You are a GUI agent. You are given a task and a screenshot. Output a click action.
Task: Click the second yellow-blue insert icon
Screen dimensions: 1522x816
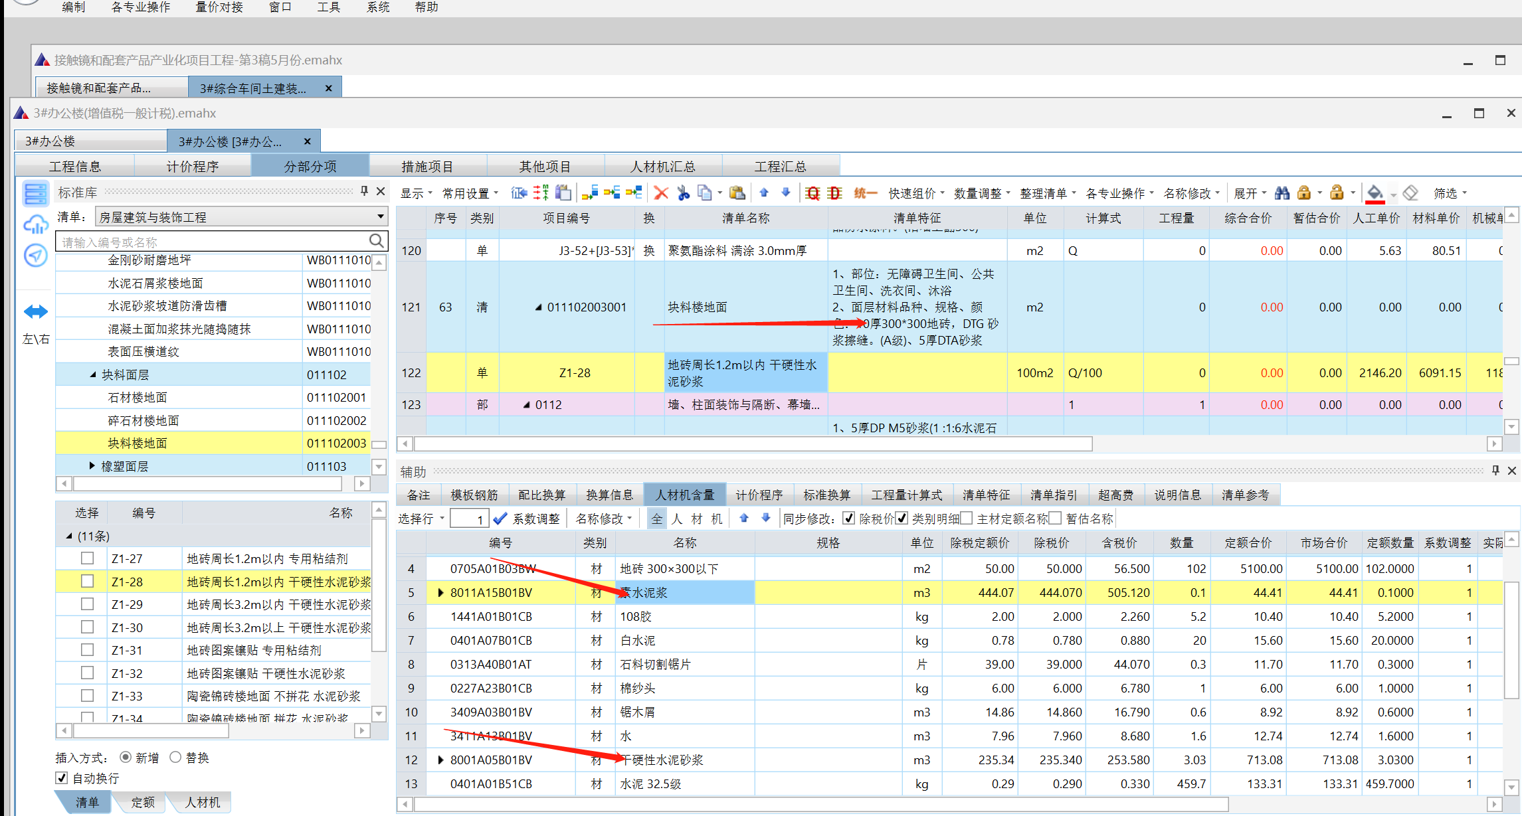612,193
